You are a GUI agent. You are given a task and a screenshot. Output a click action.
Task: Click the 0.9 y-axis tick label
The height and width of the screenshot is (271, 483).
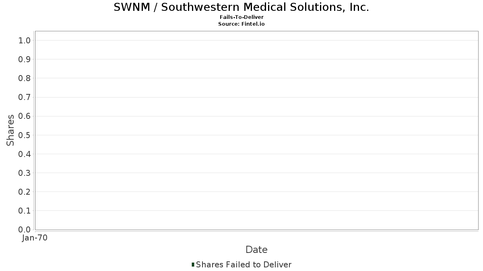[x=25, y=59]
